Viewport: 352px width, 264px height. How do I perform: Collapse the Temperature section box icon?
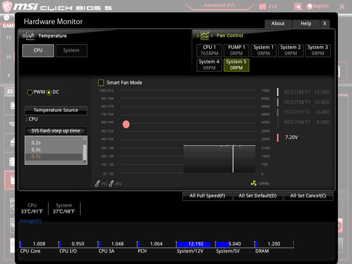(24, 36)
